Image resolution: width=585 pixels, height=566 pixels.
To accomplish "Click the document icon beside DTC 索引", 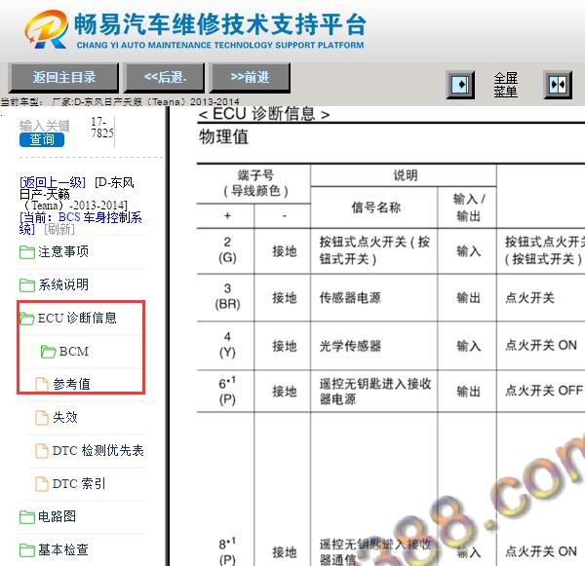I will tap(42, 484).
